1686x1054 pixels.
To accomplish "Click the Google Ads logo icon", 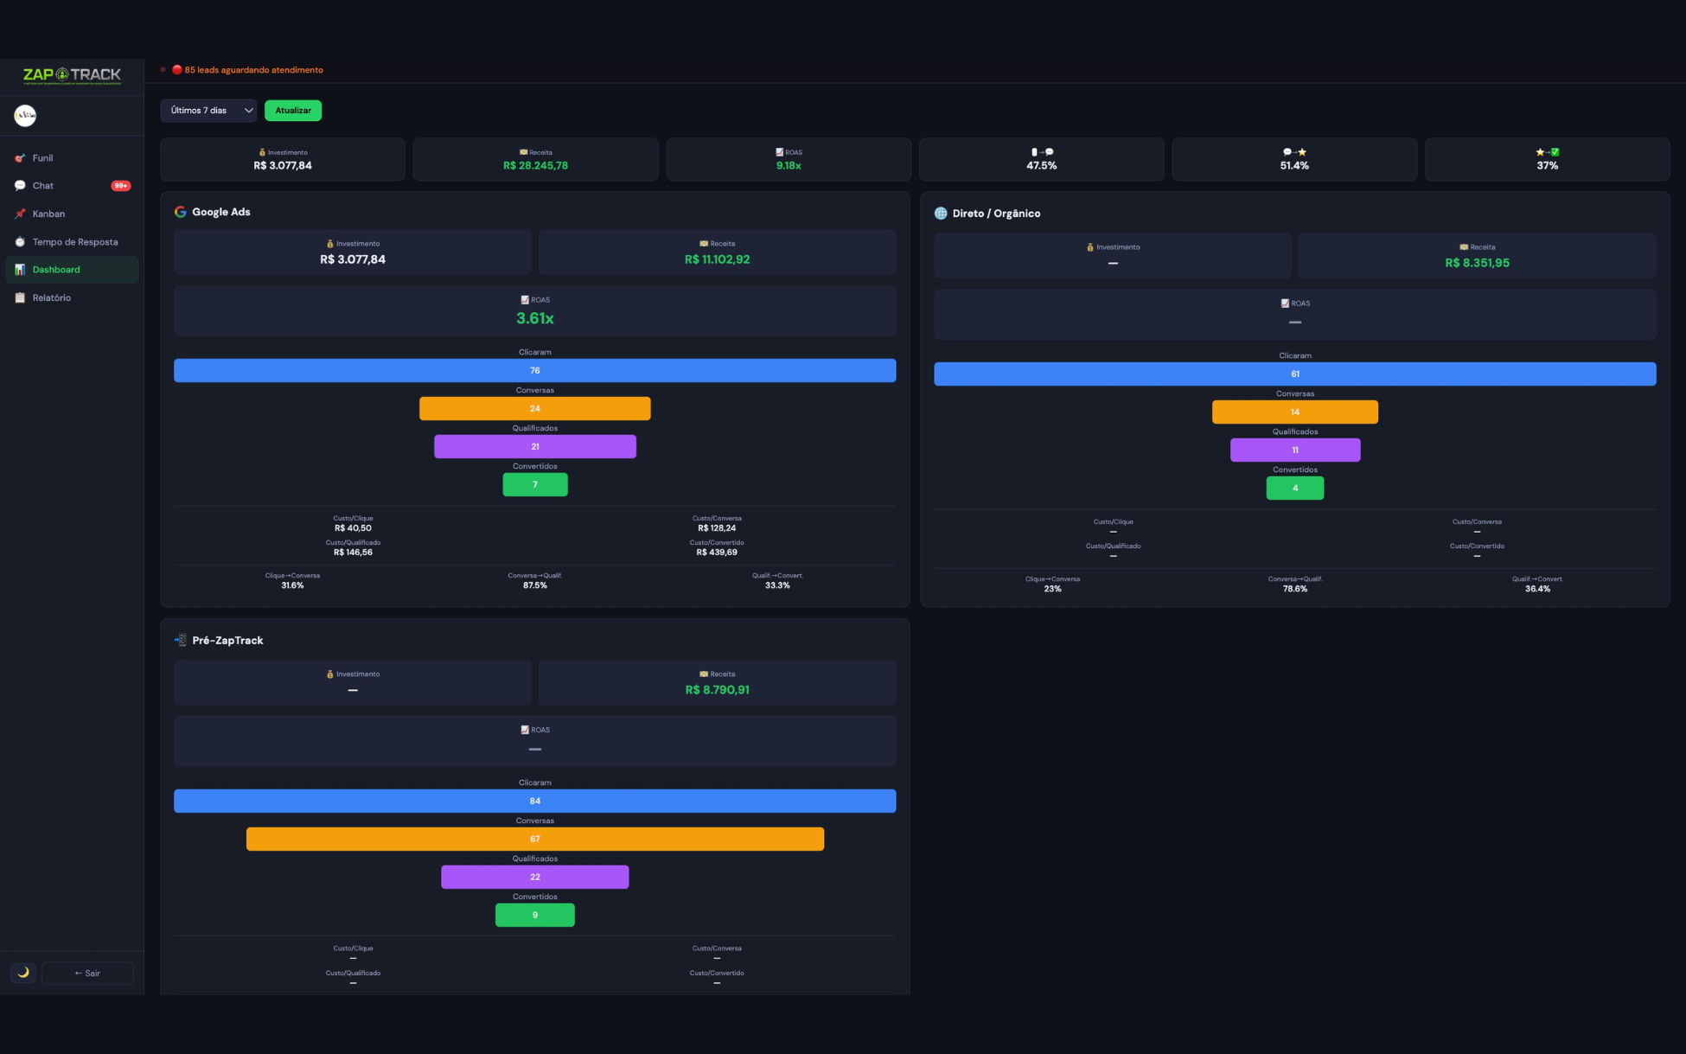I will (180, 211).
